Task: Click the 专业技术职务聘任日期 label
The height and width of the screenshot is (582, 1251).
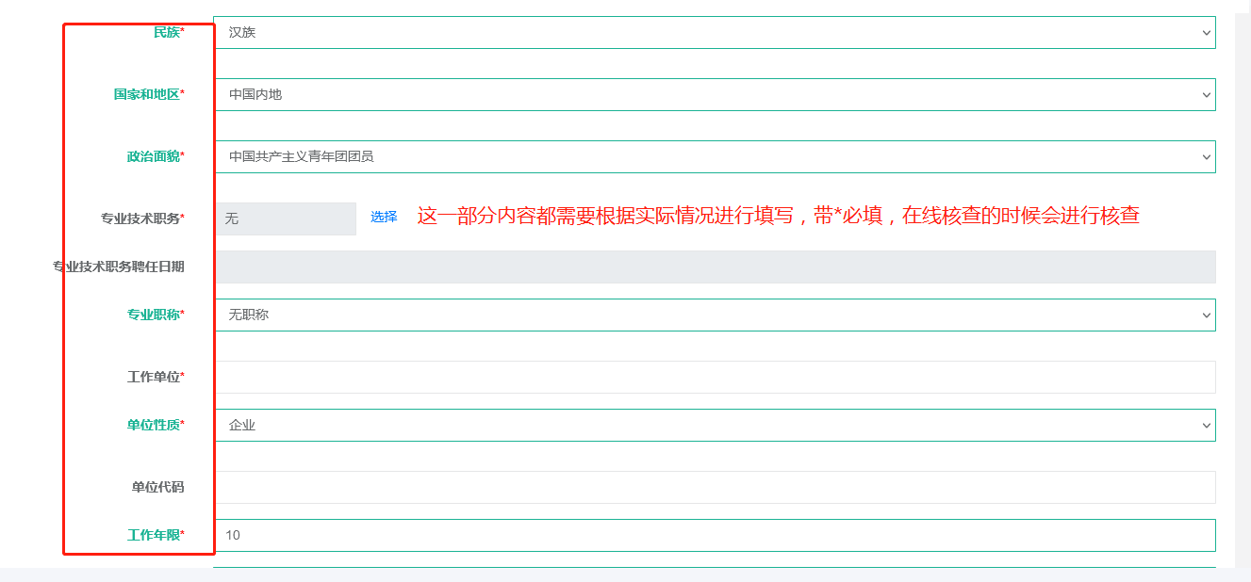Action: pos(119,267)
